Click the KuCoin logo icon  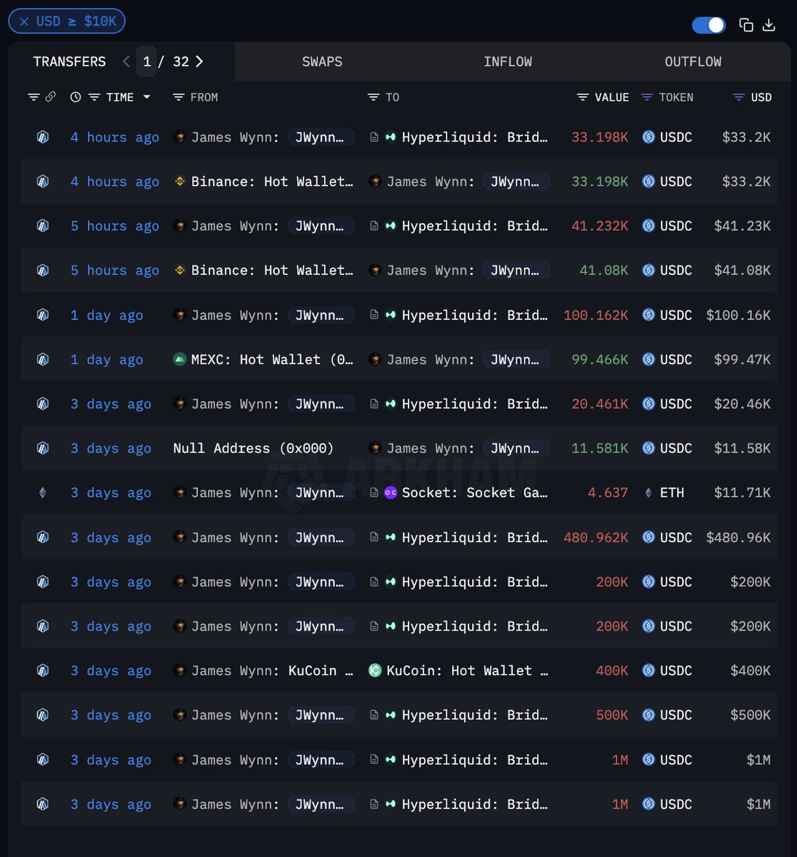375,671
